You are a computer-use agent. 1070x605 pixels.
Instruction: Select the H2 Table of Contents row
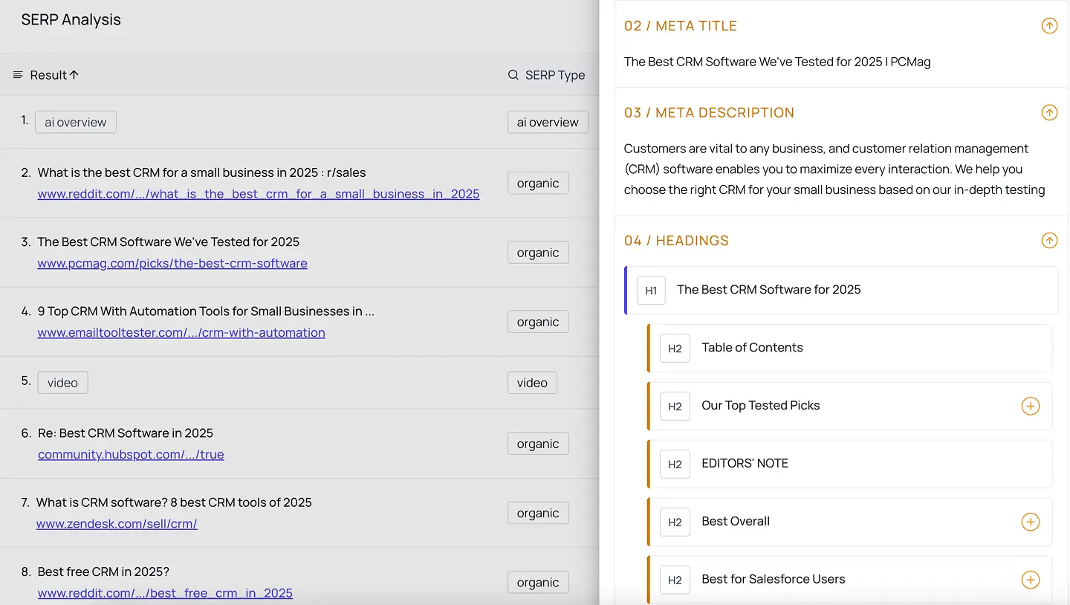pyautogui.click(x=850, y=348)
